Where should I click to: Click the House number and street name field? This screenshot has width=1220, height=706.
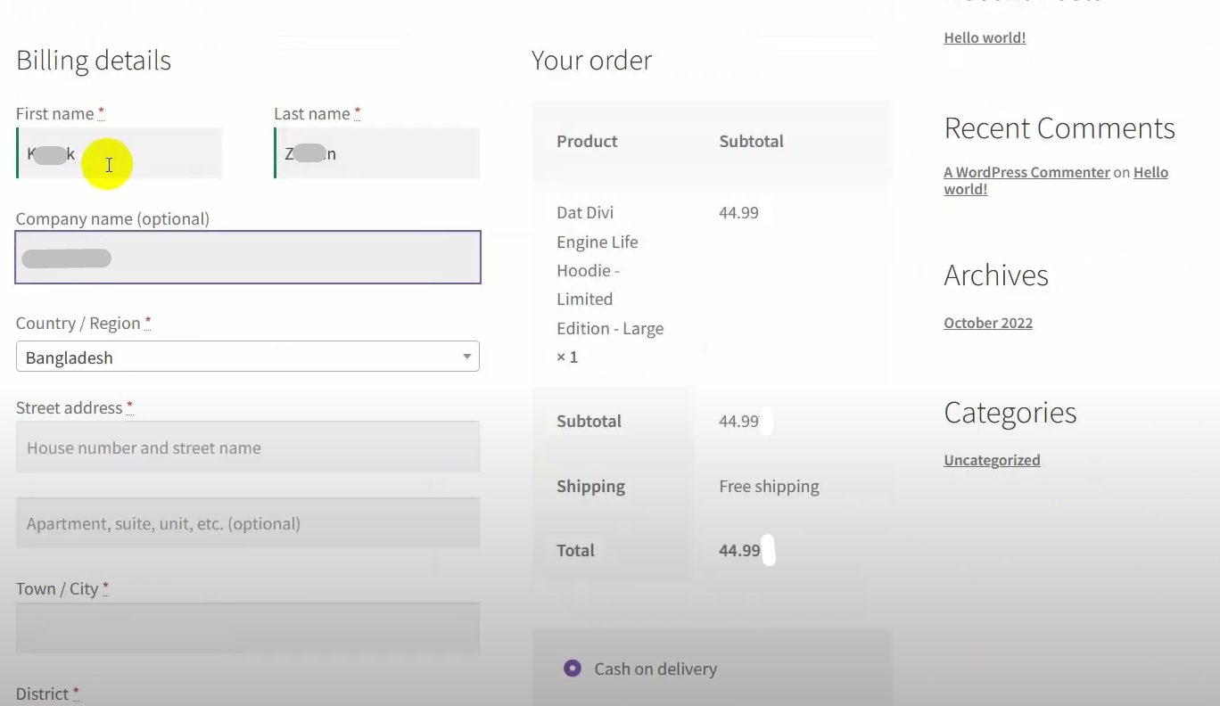click(x=248, y=447)
